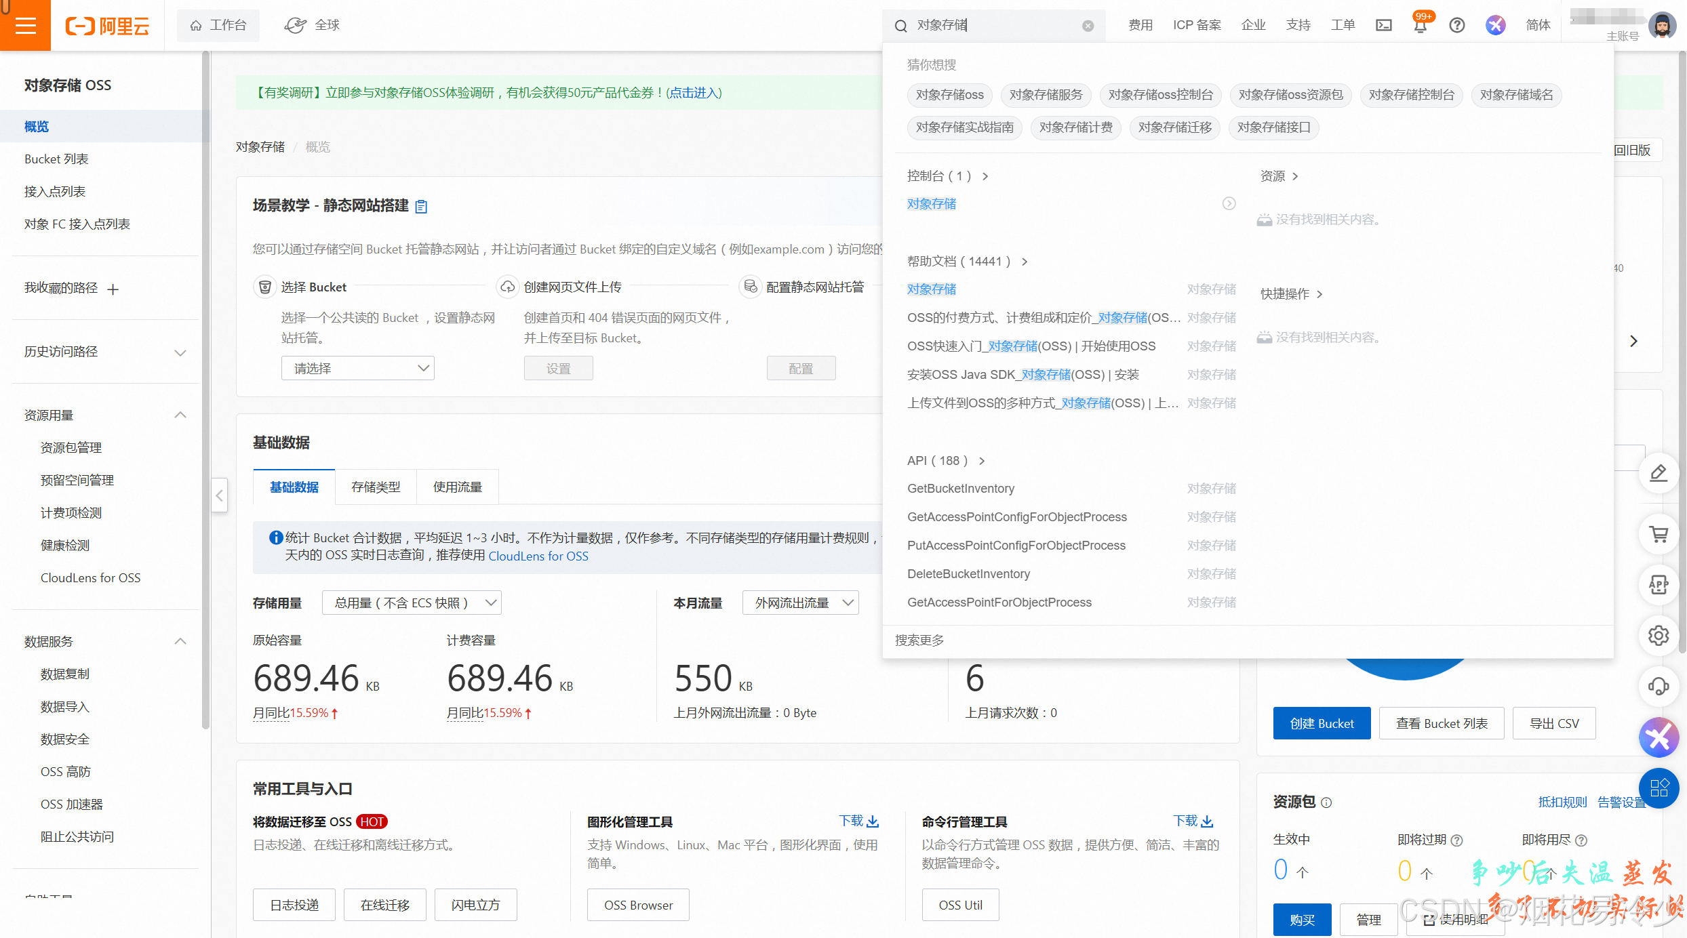The image size is (1687, 938).
Task: Open the 费用 menu in top bar
Action: [1140, 25]
